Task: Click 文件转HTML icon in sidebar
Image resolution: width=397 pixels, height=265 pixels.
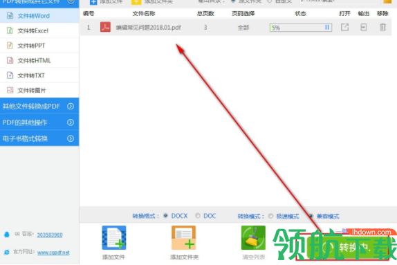Action: point(10,60)
